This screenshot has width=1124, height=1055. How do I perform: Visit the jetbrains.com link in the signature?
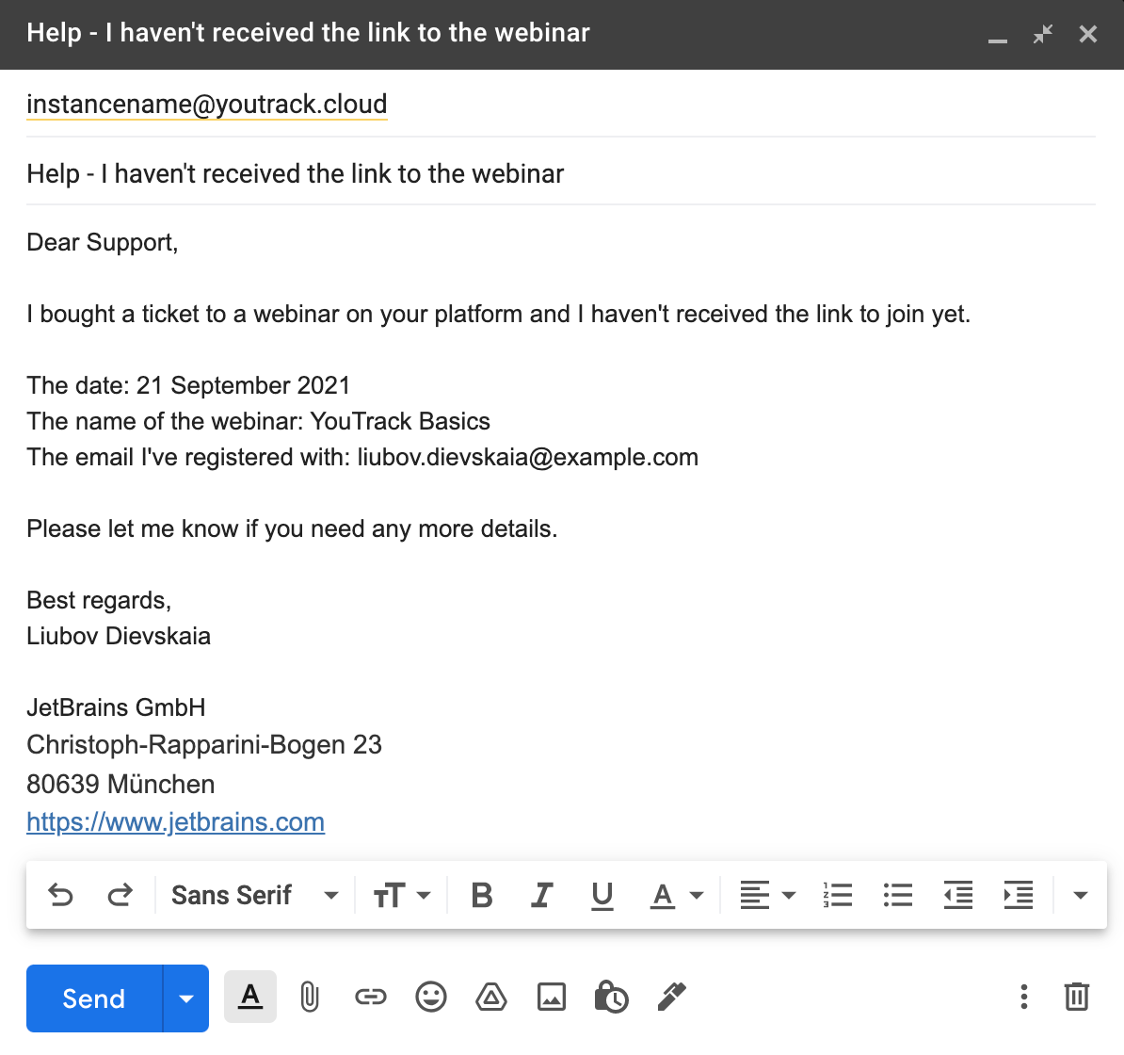pyautogui.click(x=175, y=821)
